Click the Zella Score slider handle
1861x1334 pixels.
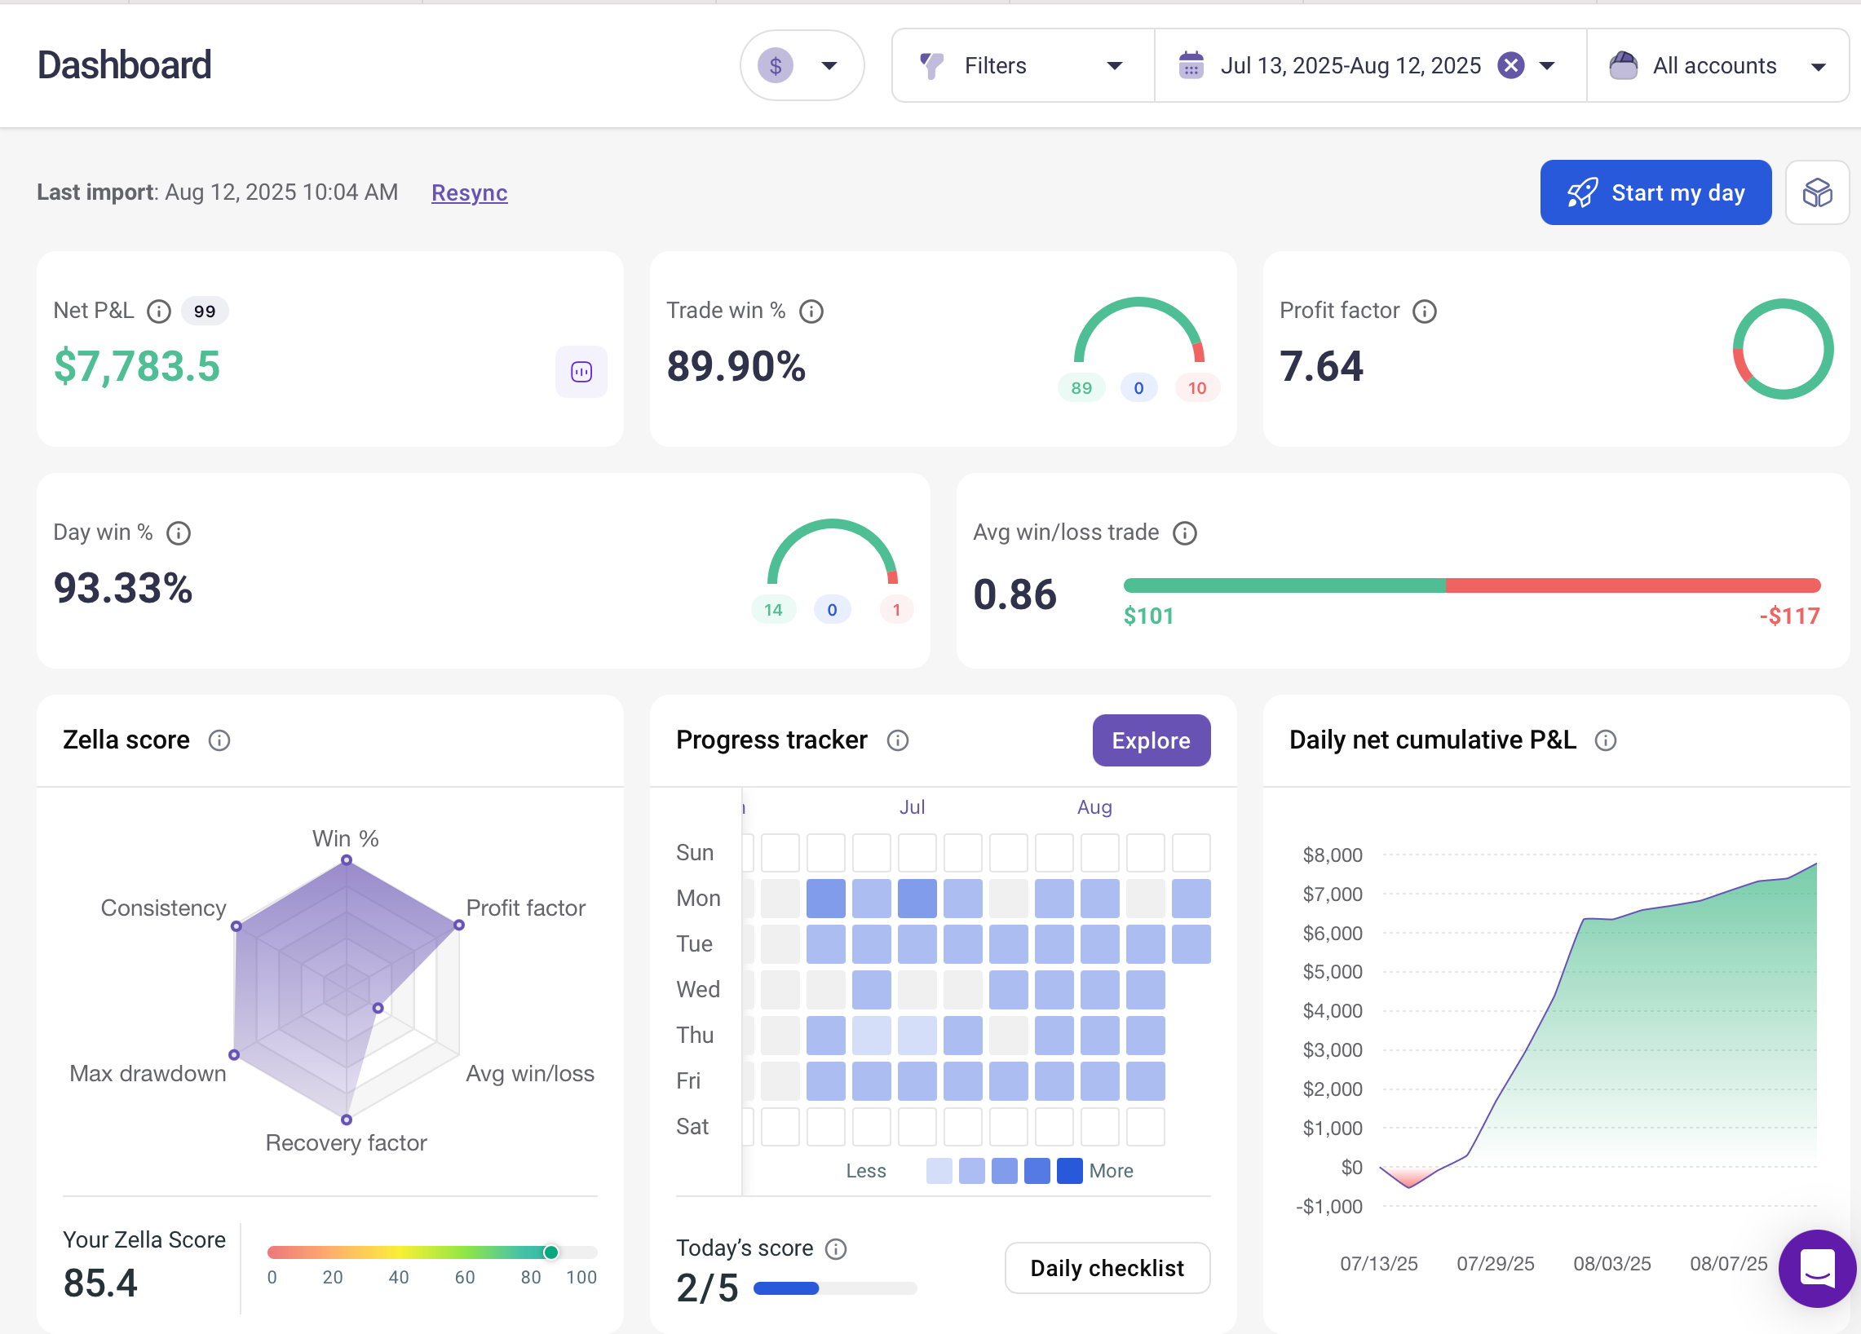(550, 1252)
